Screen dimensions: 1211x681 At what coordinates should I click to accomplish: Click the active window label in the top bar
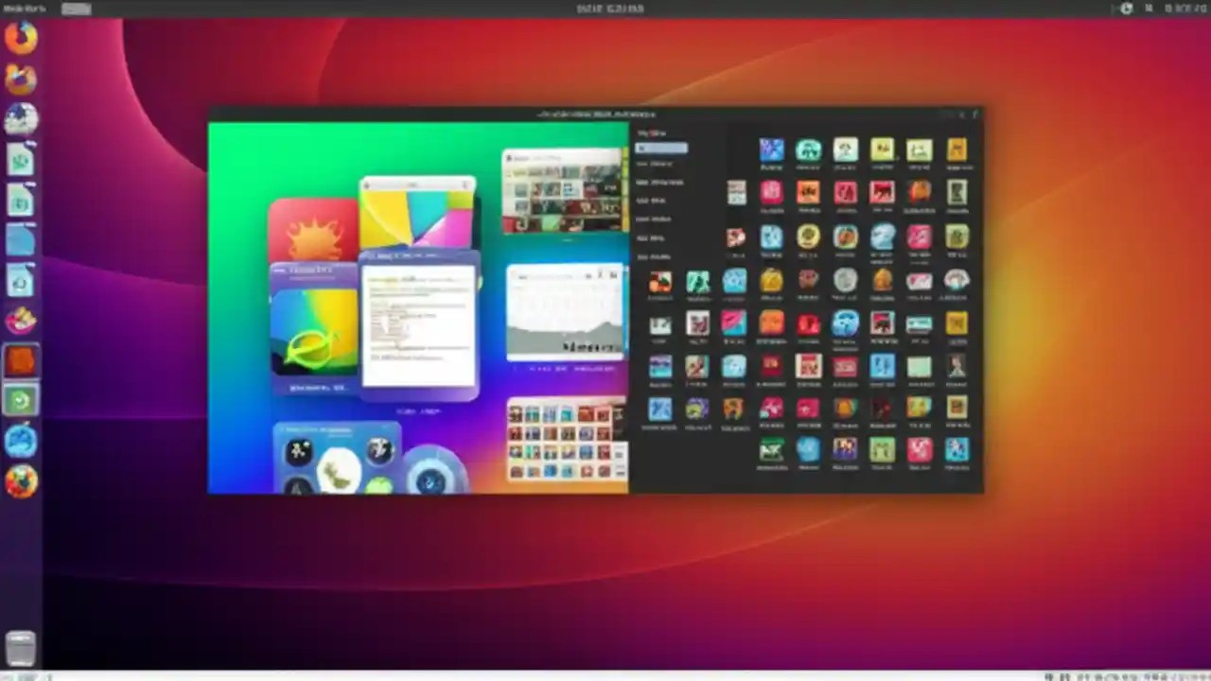(76, 9)
